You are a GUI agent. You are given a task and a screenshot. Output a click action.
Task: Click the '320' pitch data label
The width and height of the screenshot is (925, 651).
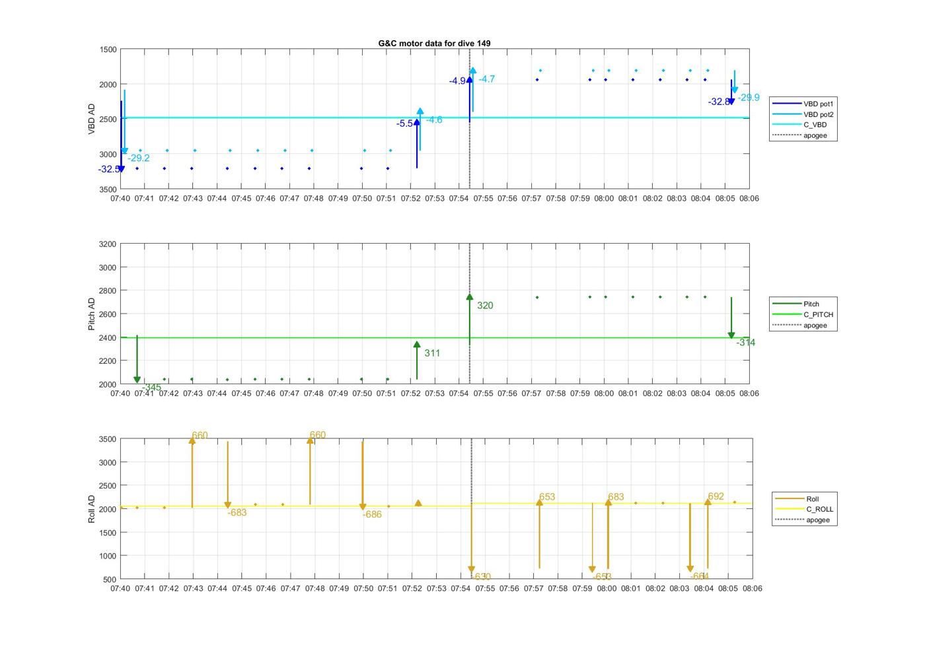485,306
